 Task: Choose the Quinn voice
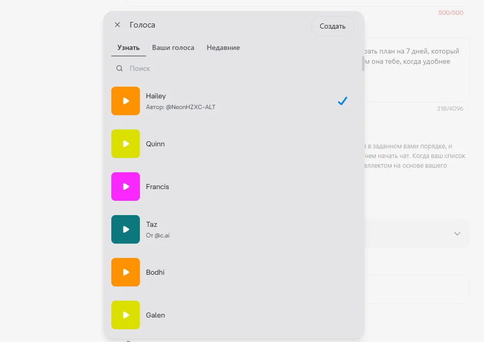pos(155,144)
